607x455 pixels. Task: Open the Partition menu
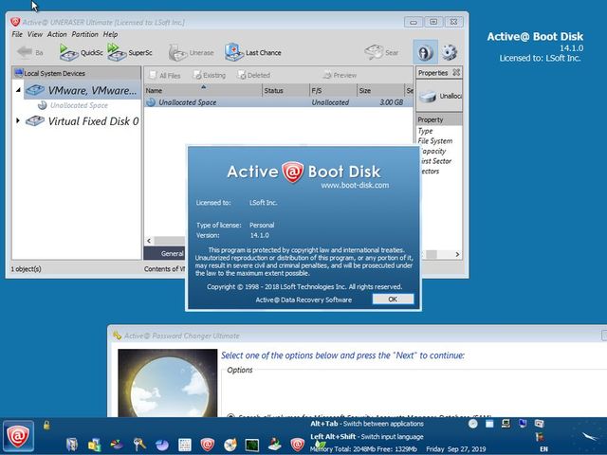point(84,34)
